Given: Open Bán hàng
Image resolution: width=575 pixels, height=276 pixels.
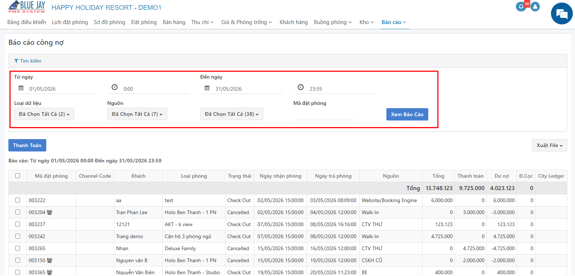Looking at the screenshot, I should 174,22.
